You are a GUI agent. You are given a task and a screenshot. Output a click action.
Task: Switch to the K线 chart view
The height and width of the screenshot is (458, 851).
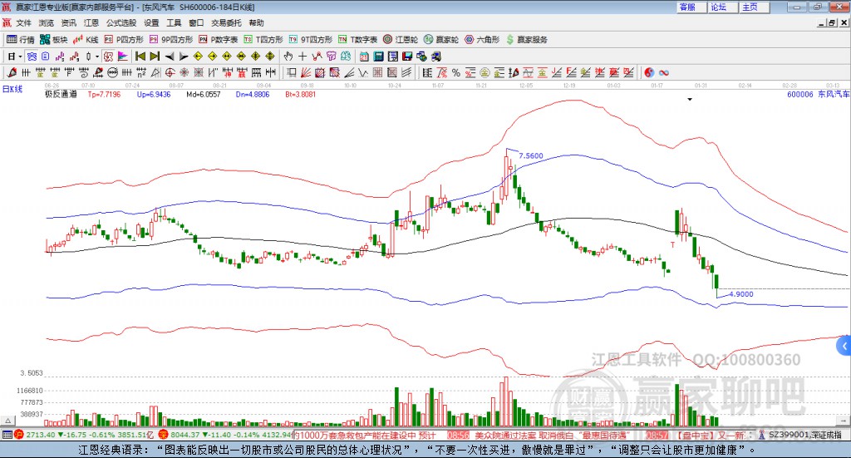coord(86,40)
